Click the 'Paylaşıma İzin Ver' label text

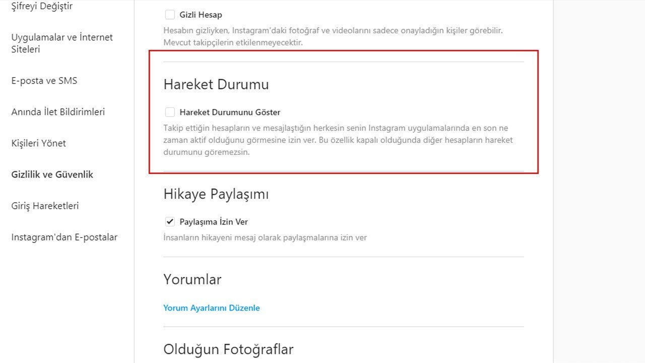point(214,222)
